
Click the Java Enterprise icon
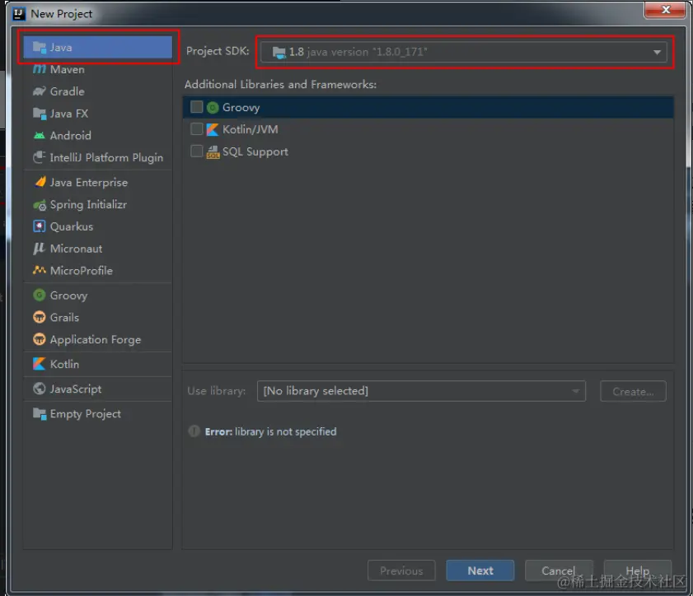(x=40, y=182)
